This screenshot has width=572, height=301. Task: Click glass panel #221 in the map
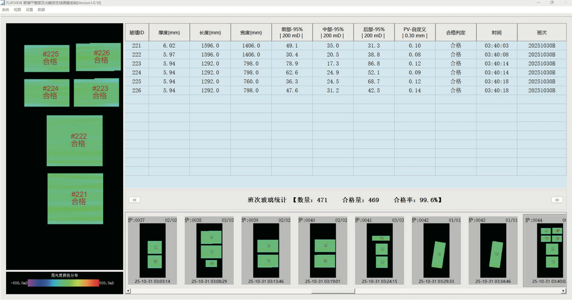click(75, 199)
